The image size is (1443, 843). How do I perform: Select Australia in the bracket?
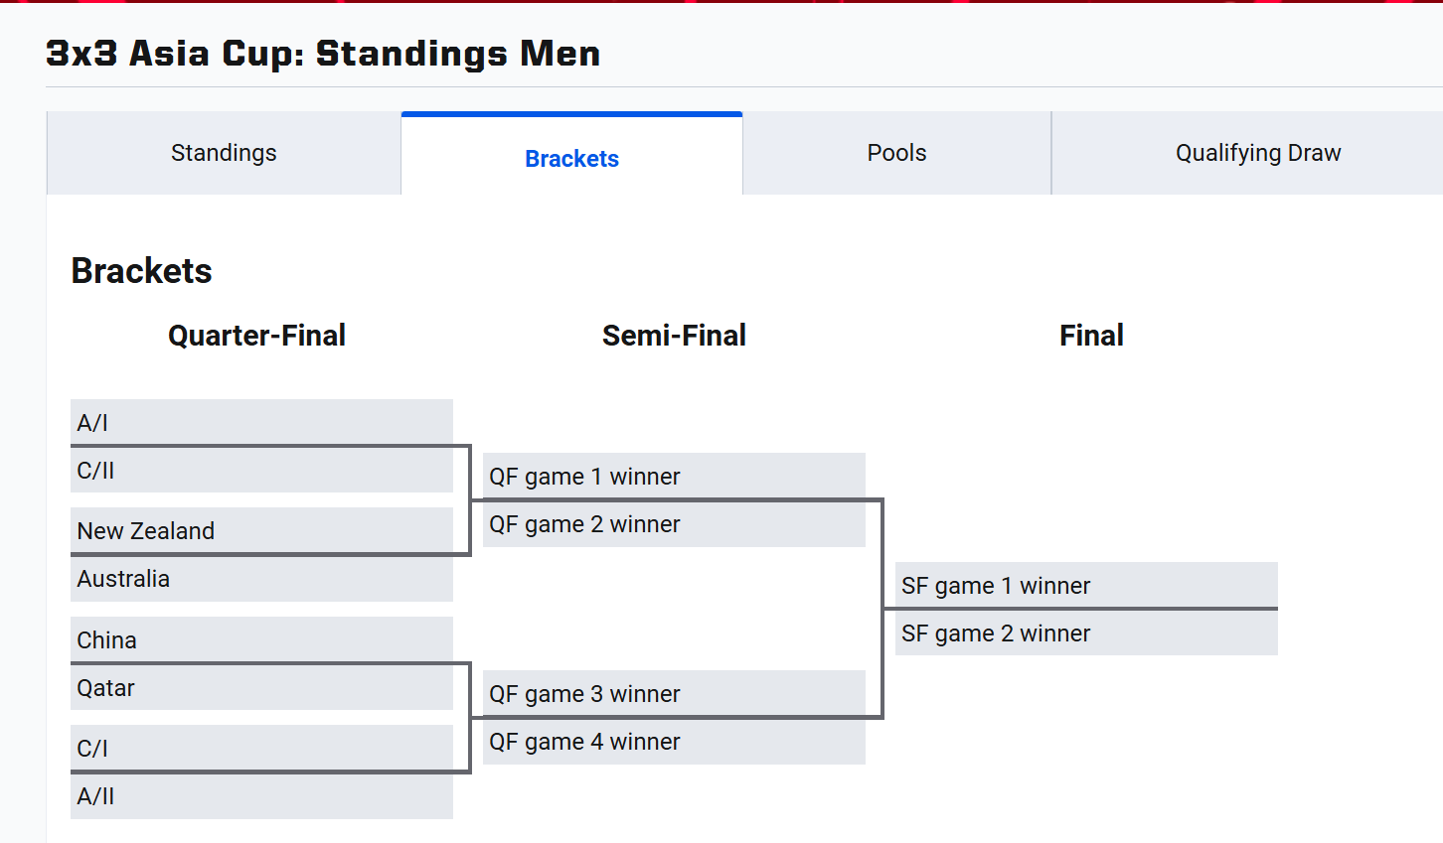[261, 579]
